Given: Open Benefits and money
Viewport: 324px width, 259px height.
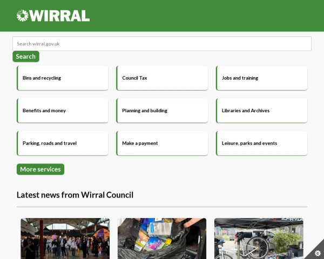Looking at the screenshot, I should pos(63,111).
